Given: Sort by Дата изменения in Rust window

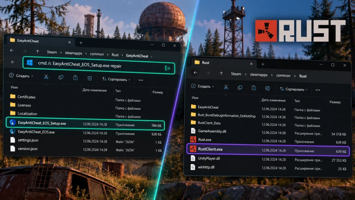Looking at the screenshot, I should pos(273,100).
